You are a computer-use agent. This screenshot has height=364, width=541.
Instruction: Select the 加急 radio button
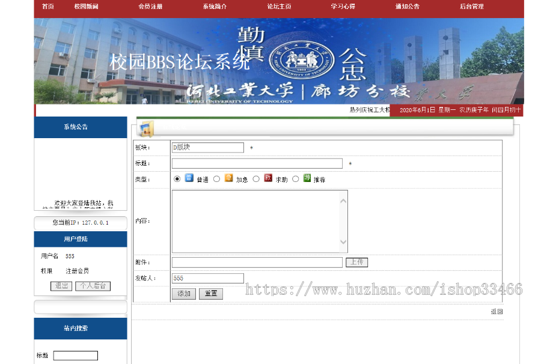[217, 178]
